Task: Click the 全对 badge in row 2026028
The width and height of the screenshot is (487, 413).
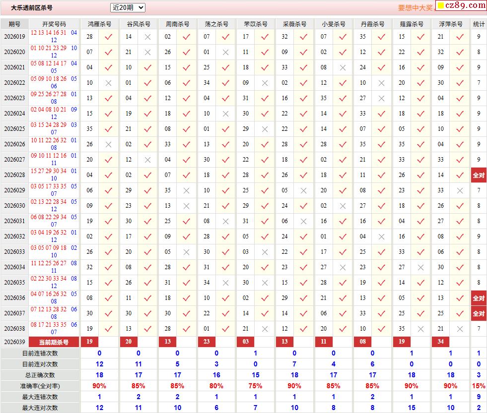Action: [x=479, y=175]
